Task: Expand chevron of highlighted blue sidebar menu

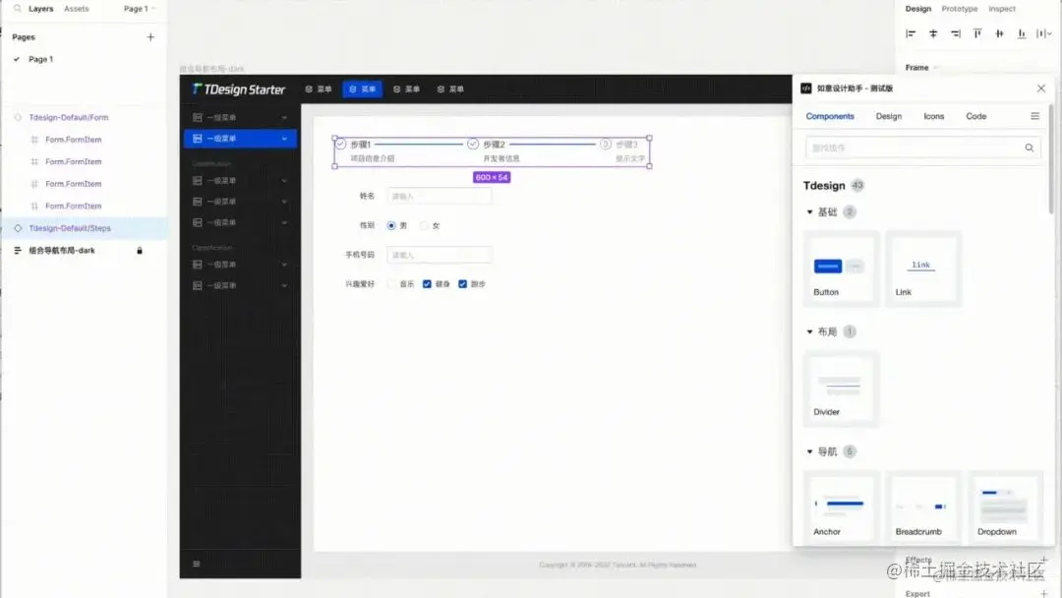Action: (284, 139)
